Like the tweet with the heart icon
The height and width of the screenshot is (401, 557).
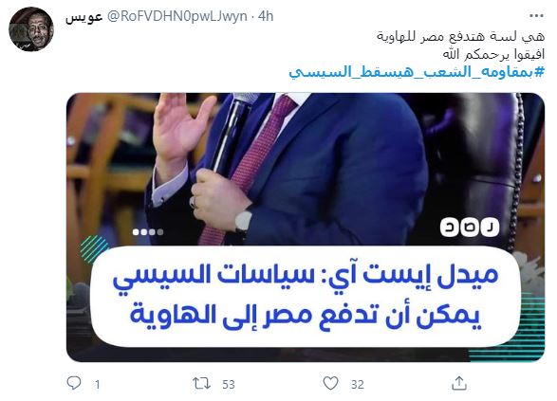(330, 384)
